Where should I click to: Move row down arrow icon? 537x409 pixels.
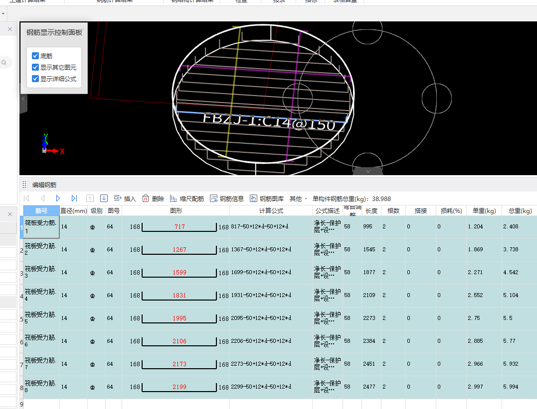[x=104, y=198]
